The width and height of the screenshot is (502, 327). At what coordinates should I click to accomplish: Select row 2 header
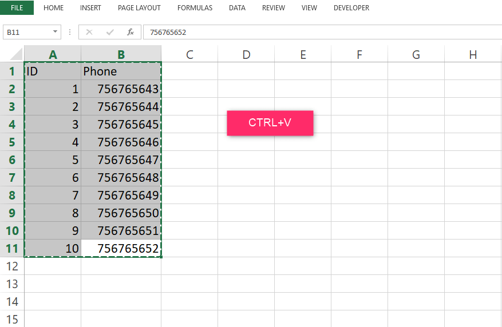point(12,89)
